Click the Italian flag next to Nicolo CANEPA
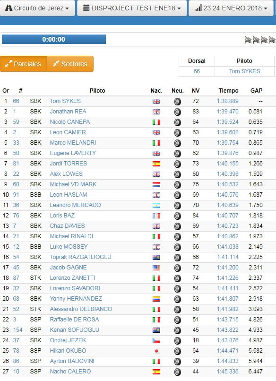 pyautogui.click(x=156, y=122)
